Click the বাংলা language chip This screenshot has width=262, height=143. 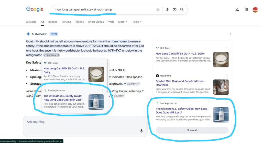tap(54, 34)
